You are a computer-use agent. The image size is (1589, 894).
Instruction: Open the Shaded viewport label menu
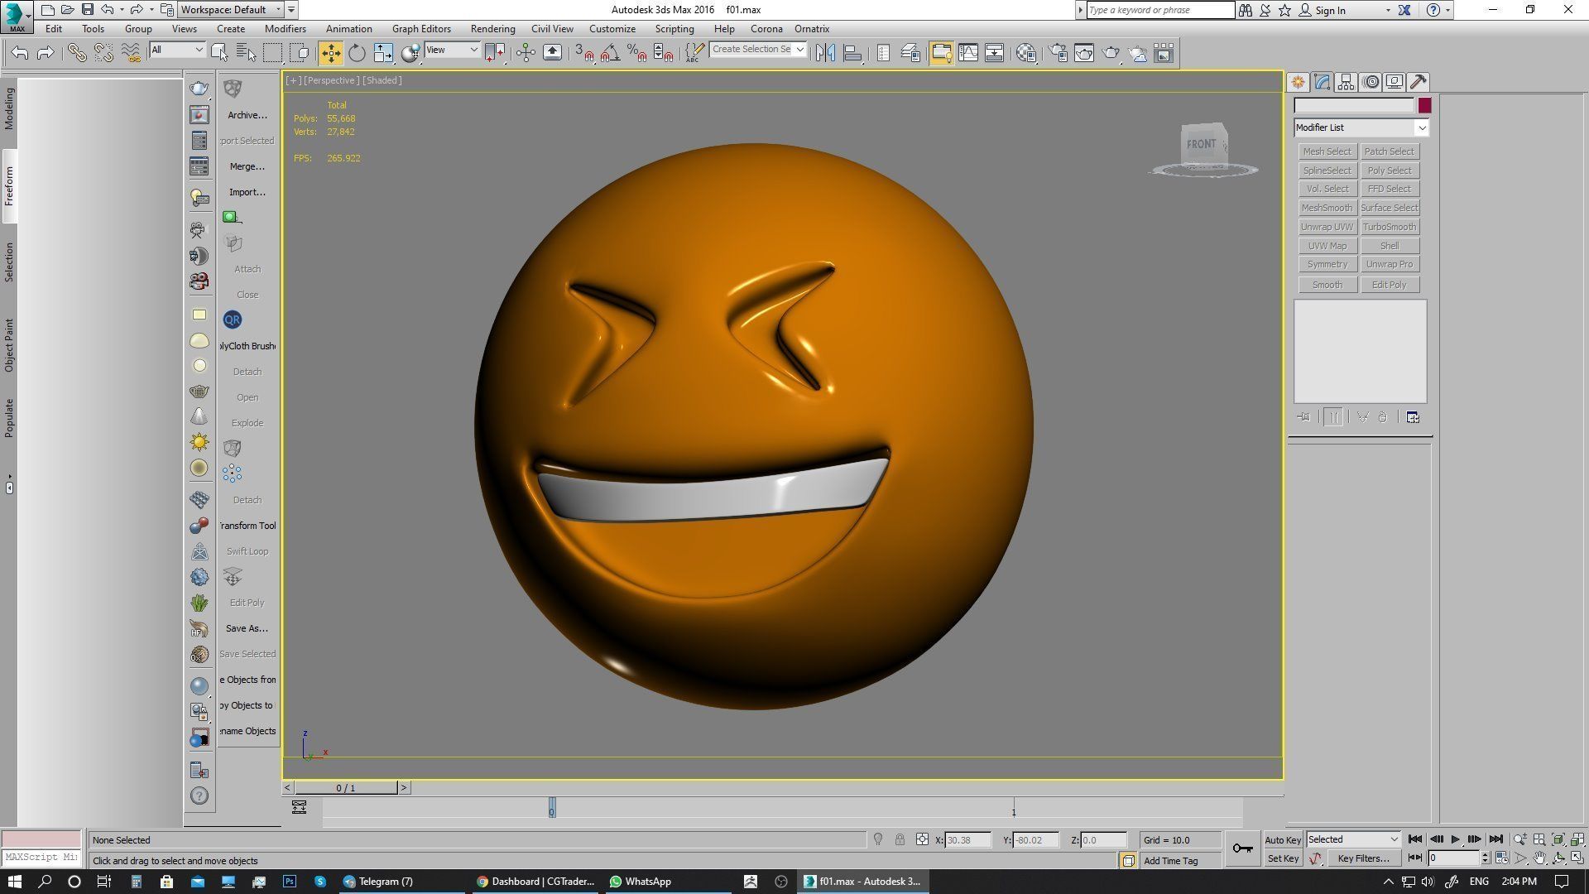click(x=382, y=80)
